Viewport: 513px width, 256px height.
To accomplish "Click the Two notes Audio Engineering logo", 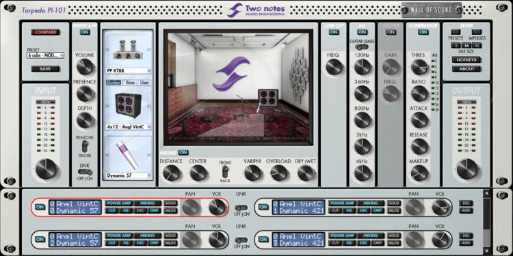I will pos(256,10).
